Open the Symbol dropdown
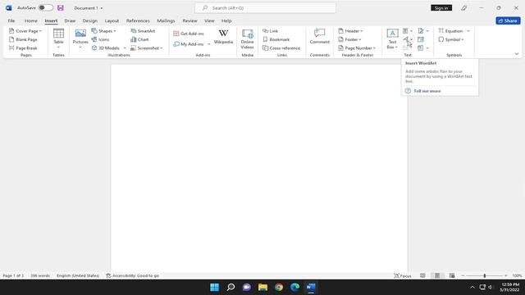525x295 pixels. pos(451,39)
